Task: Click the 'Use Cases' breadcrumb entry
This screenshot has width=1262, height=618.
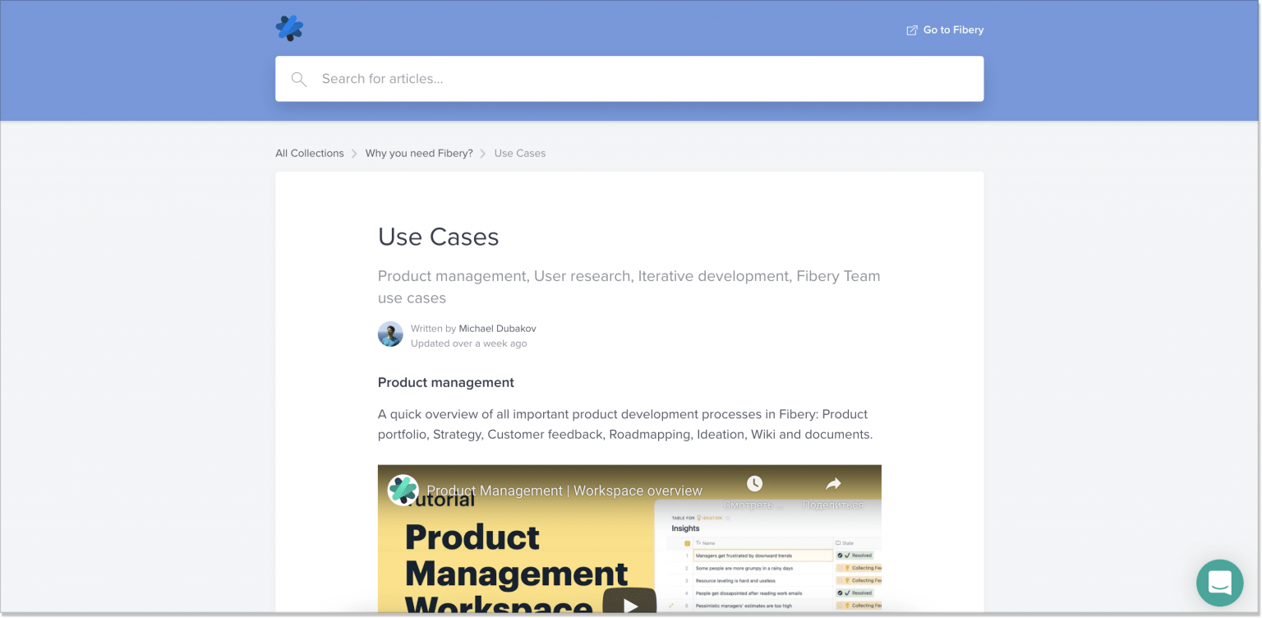Action: pos(519,153)
